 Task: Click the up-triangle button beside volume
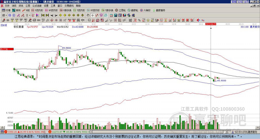[x=2, y=127]
